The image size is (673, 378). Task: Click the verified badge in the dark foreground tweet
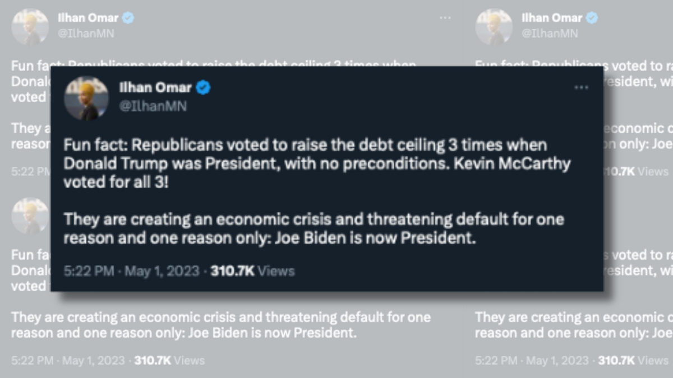pos(202,88)
